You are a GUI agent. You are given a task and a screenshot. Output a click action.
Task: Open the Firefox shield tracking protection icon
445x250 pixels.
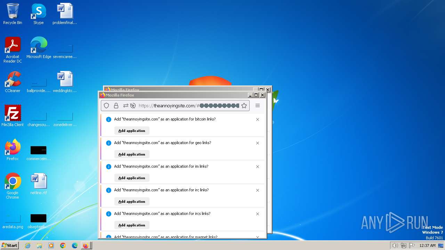click(x=107, y=106)
